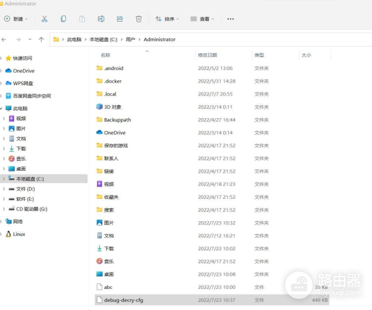Viewport: 372px width, 310px height.
Task: Click 此电脑 in the address bar
Action: tap(74, 40)
